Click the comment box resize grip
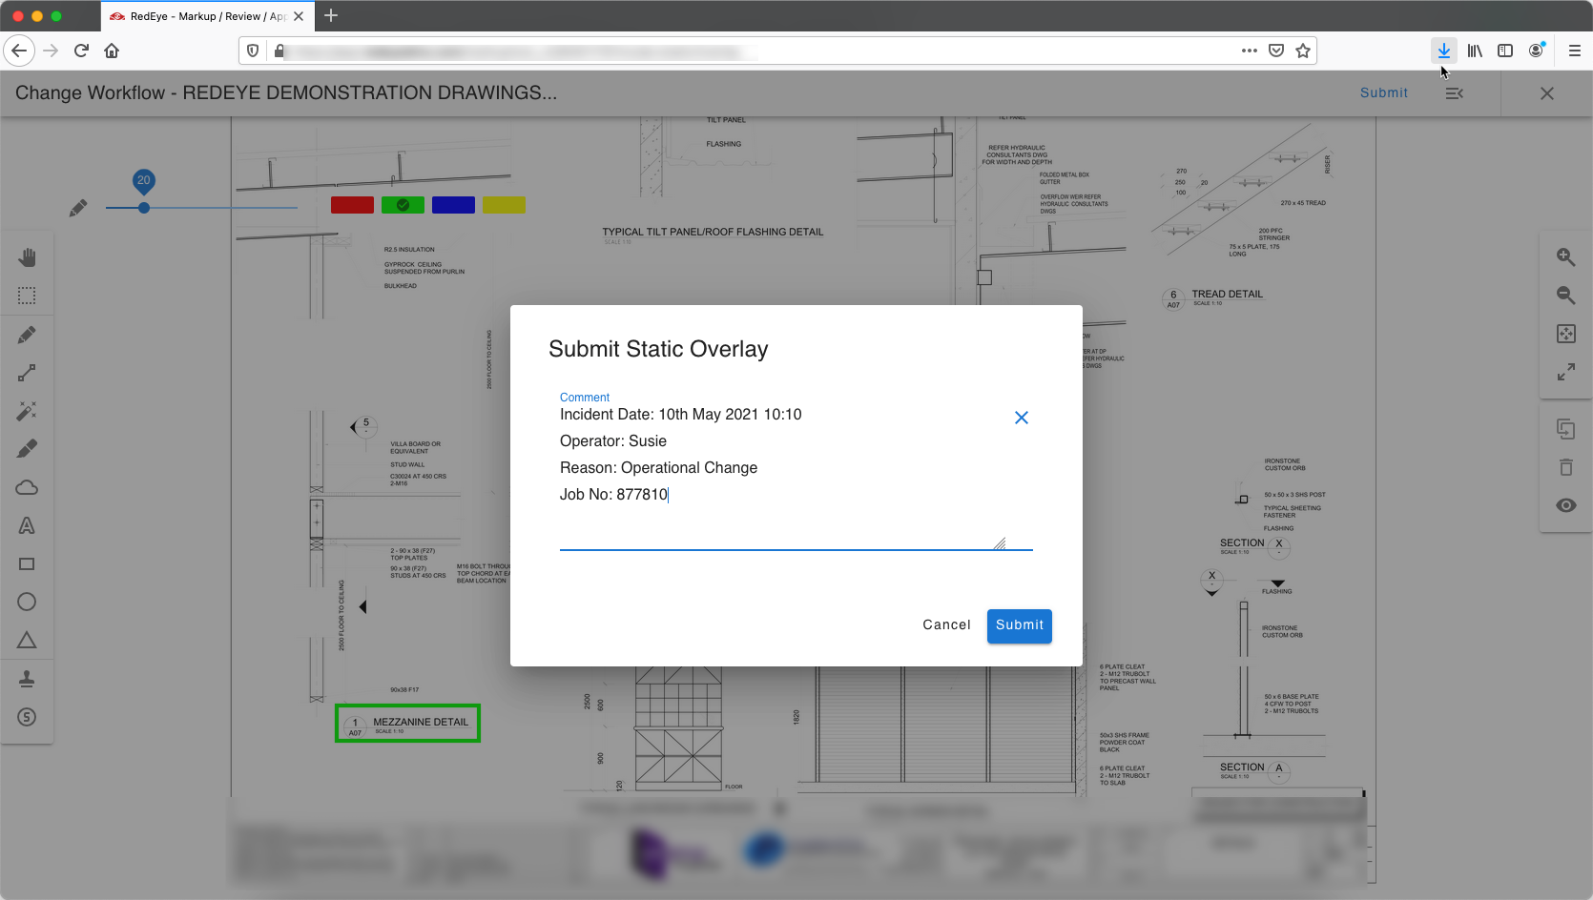The height and width of the screenshot is (900, 1593). point(999,542)
